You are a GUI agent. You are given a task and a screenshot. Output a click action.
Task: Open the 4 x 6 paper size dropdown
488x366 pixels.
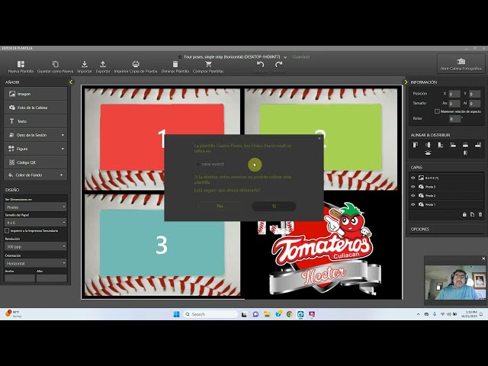(x=36, y=223)
